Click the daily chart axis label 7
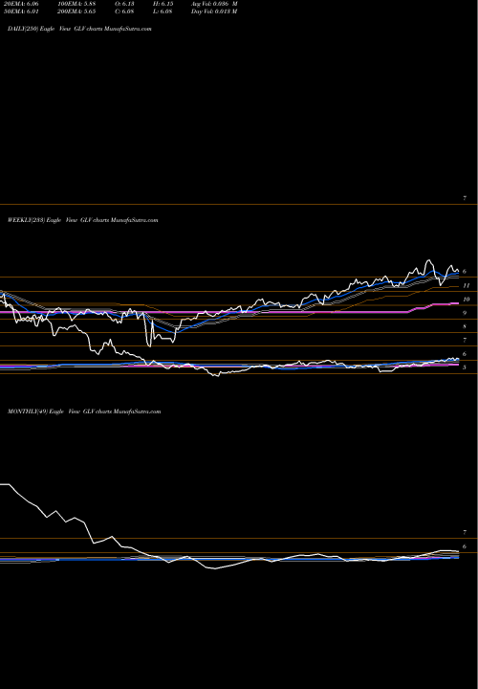The image size is (478, 689). coord(465,199)
